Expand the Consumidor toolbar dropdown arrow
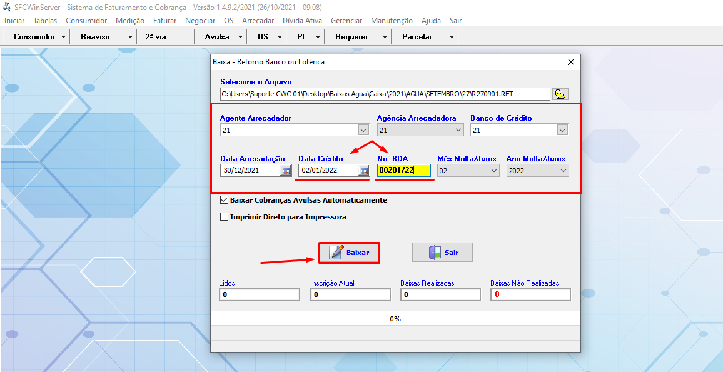723x372 pixels. tap(64, 37)
